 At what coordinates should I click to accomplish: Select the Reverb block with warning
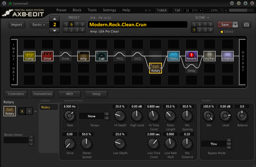click(x=191, y=56)
